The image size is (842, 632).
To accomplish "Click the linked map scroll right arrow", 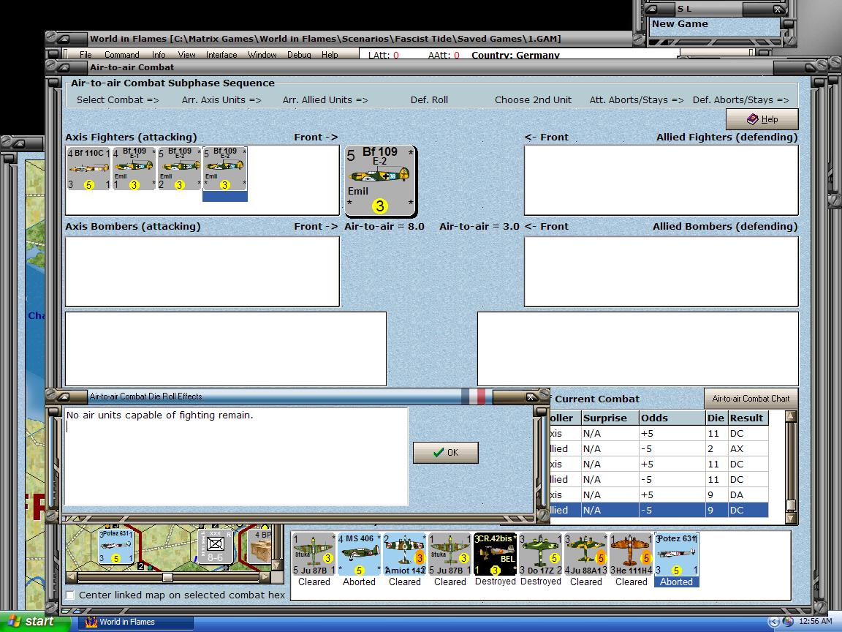I will [x=264, y=577].
